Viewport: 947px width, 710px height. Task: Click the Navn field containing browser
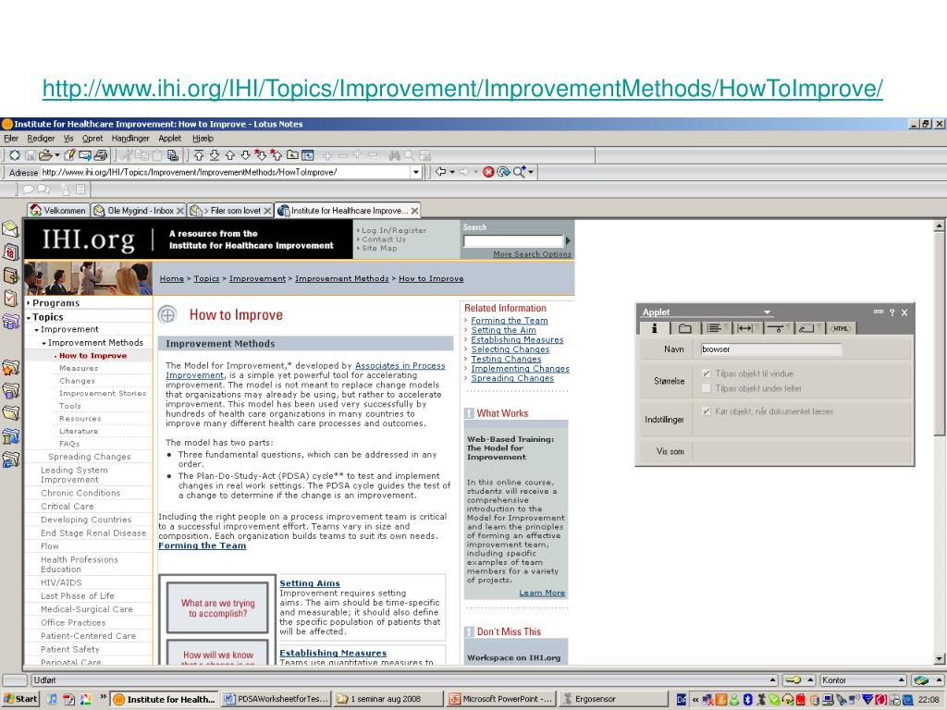pyautogui.click(x=770, y=349)
